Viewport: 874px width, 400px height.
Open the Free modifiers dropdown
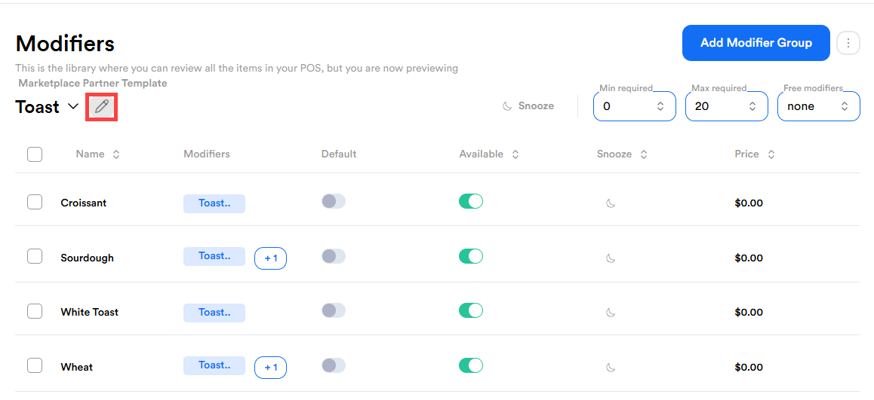click(818, 106)
